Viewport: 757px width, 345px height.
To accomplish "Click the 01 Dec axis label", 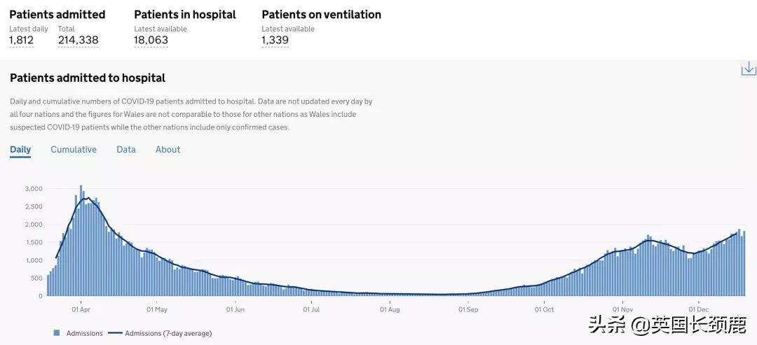I will coord(698,309).
